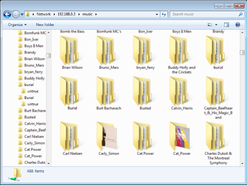Click the file list scroll-up arrow
The width and height of the screenshot is (247, 185).
[242, 33]
